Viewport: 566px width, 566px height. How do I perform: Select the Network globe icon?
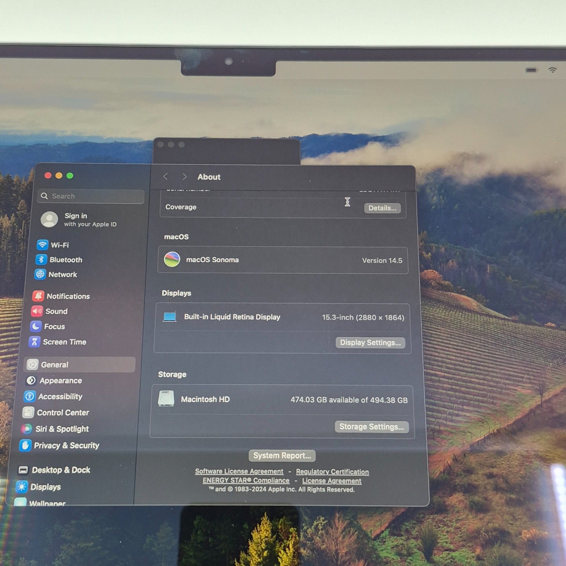(x=40, y=274)
